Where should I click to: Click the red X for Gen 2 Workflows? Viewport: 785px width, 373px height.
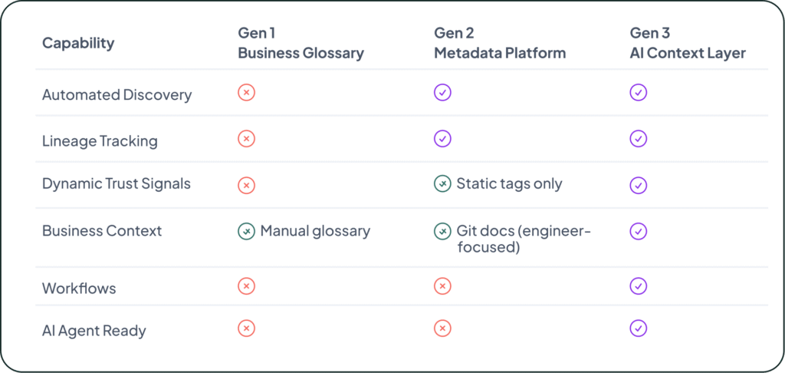442,286
